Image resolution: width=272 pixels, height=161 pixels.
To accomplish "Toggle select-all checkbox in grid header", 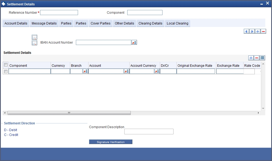I will click(x=6, y=65).
